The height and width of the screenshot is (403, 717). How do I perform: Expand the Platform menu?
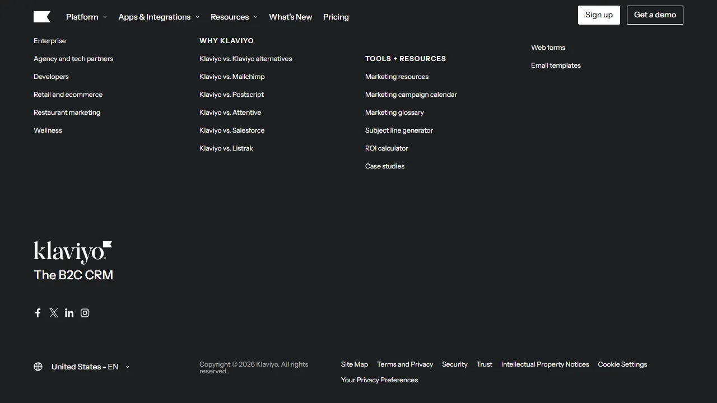pyautogui.click(x=86, y=17)
